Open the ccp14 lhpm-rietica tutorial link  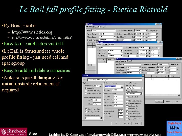42,38
